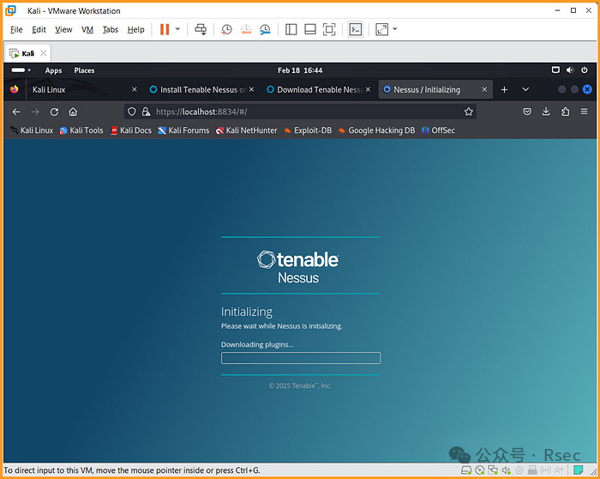The image size is (600, 479).
Task: Open the VM menu
Action: [87, 29]
